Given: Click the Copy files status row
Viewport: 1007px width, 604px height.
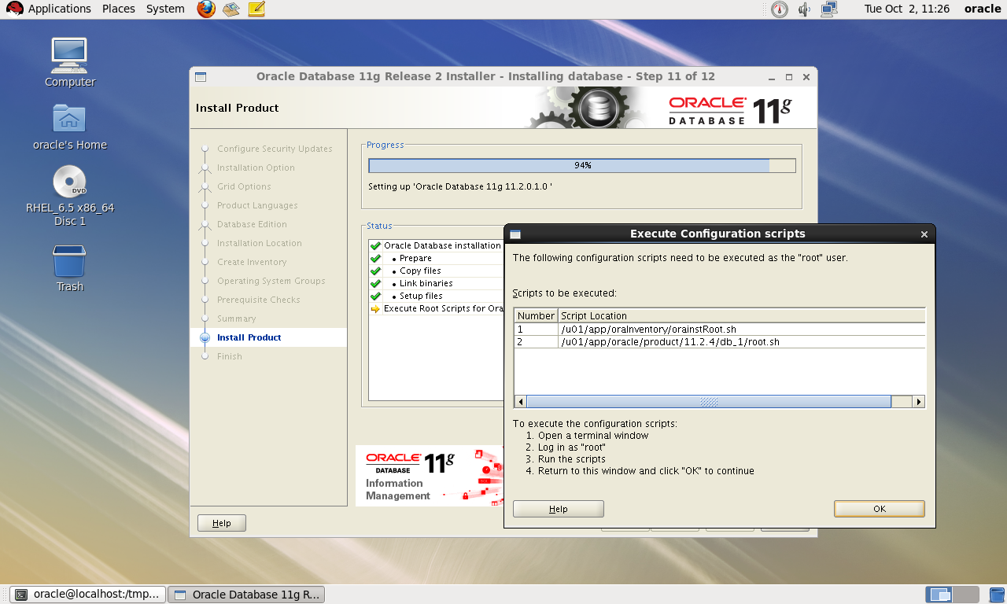Looking at the screenshot, I should (436, 271).
